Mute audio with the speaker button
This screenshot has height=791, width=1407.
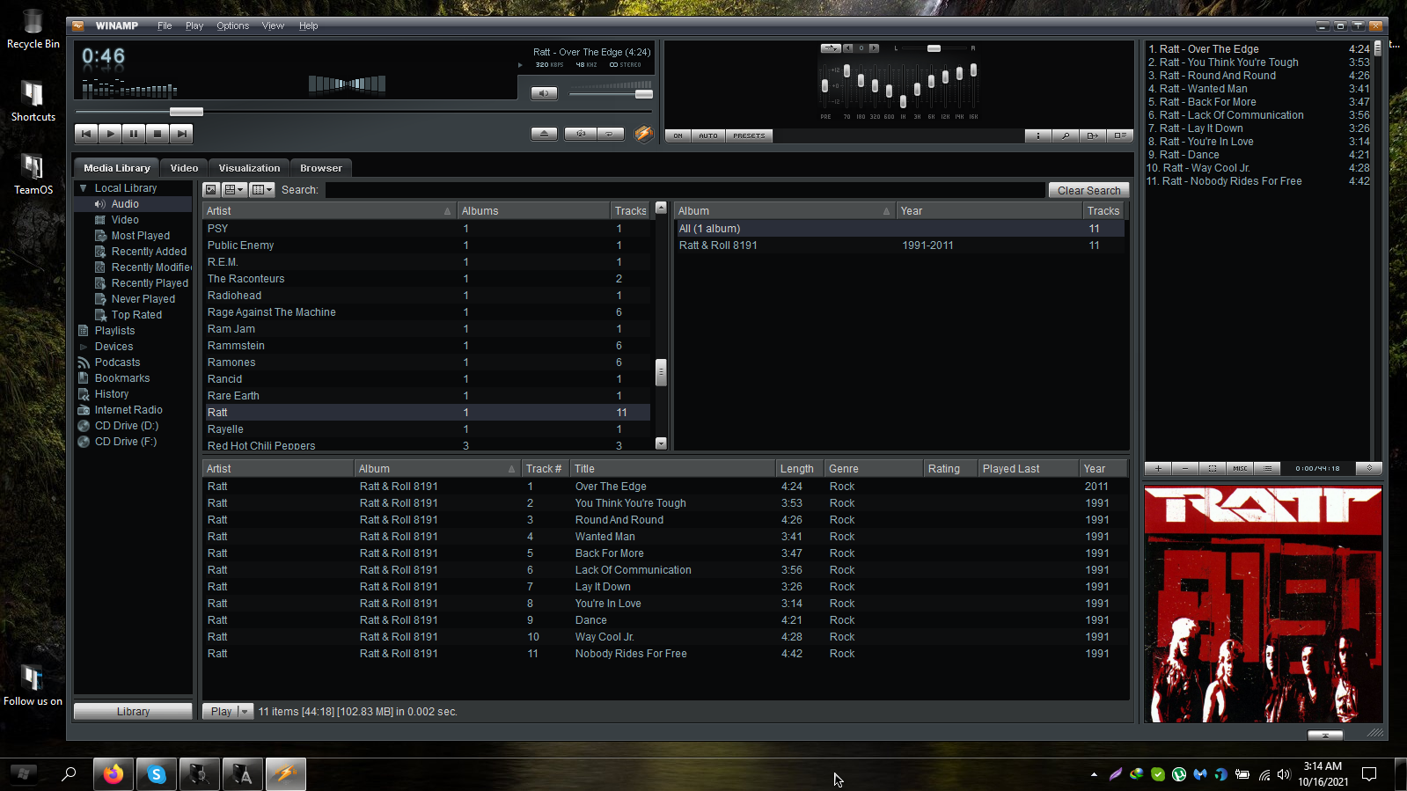[x=544, y=93]
